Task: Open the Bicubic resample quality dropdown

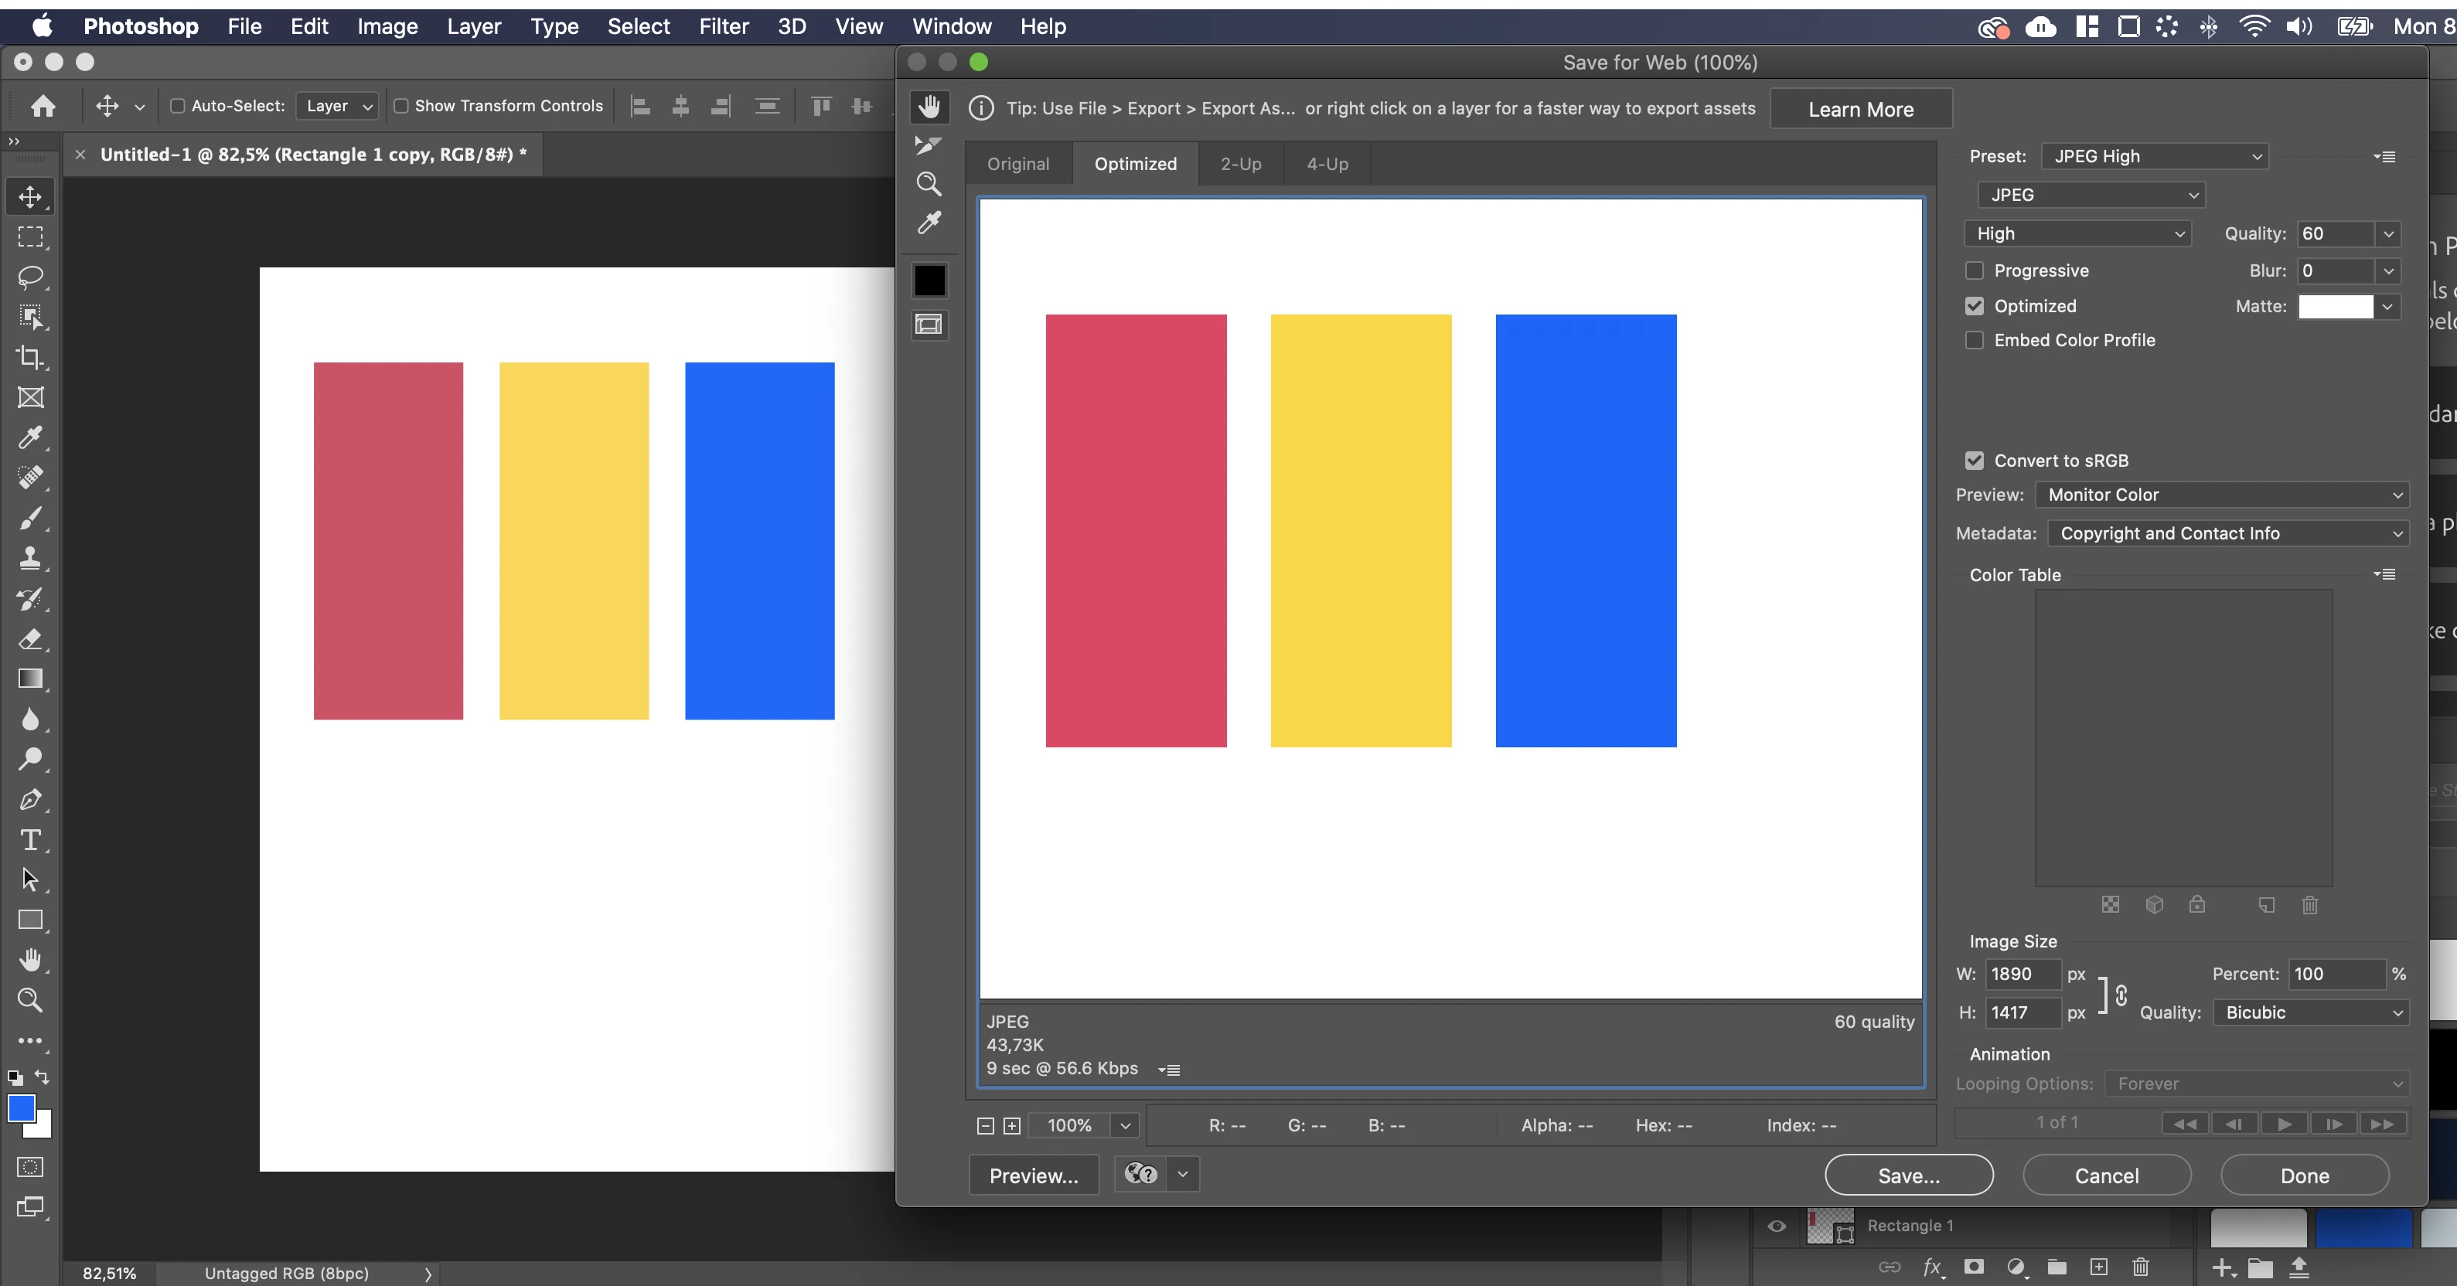Action: tap(2311, 1012)
